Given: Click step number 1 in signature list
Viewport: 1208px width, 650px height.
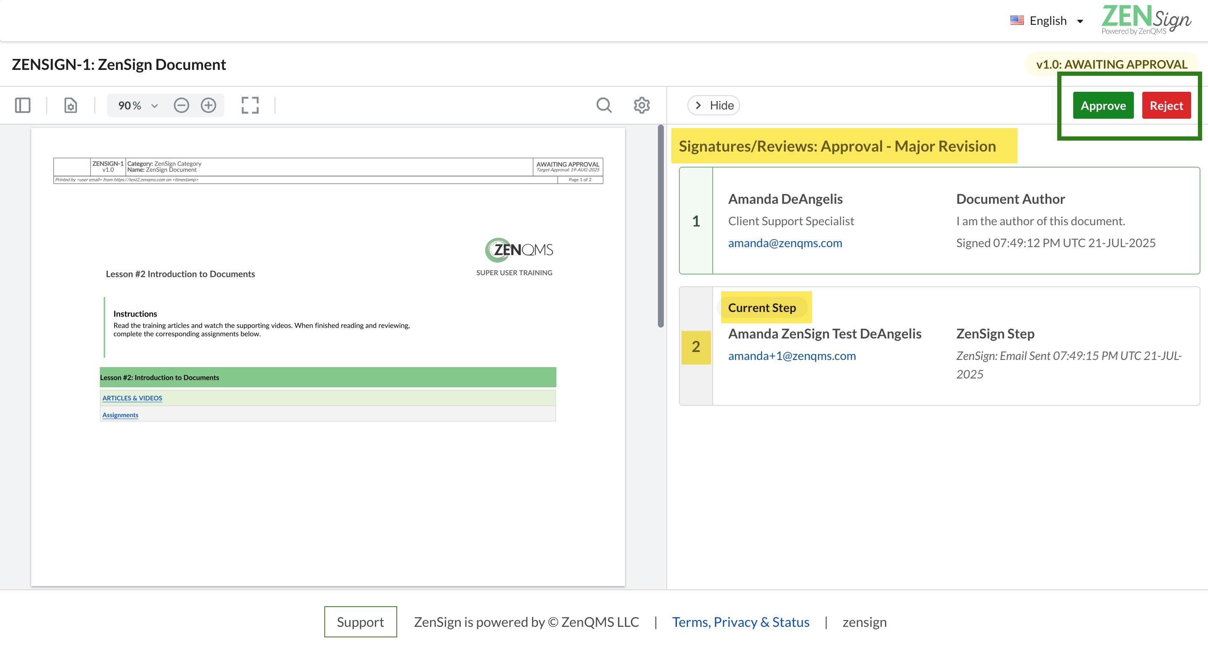Looking at the screenshot, I should [696, 221].
